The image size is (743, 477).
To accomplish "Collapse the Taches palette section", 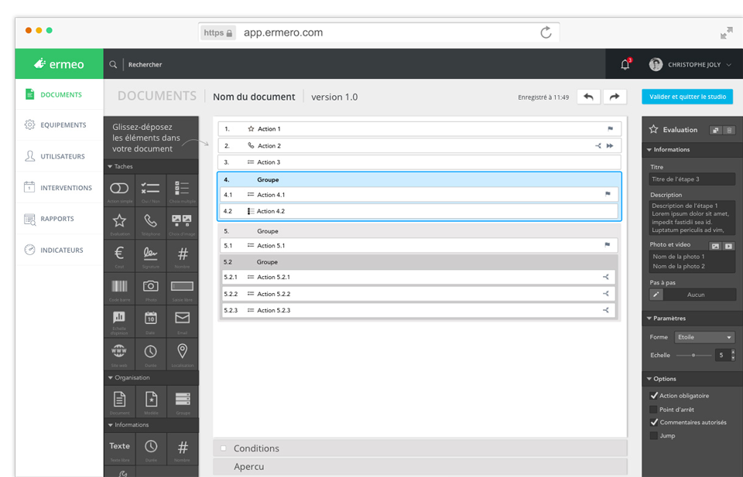I will (x=111, y=166).
